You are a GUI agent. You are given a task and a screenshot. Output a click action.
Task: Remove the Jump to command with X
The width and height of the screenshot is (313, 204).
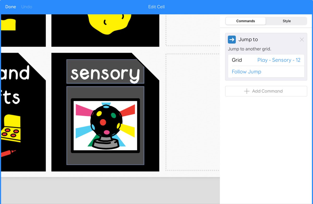[x=302, y=40]
